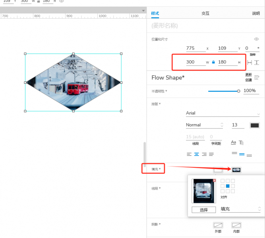Select the bottom-right image alignment square
This screenshot has width=265, height=238.
tap(233, 191)
